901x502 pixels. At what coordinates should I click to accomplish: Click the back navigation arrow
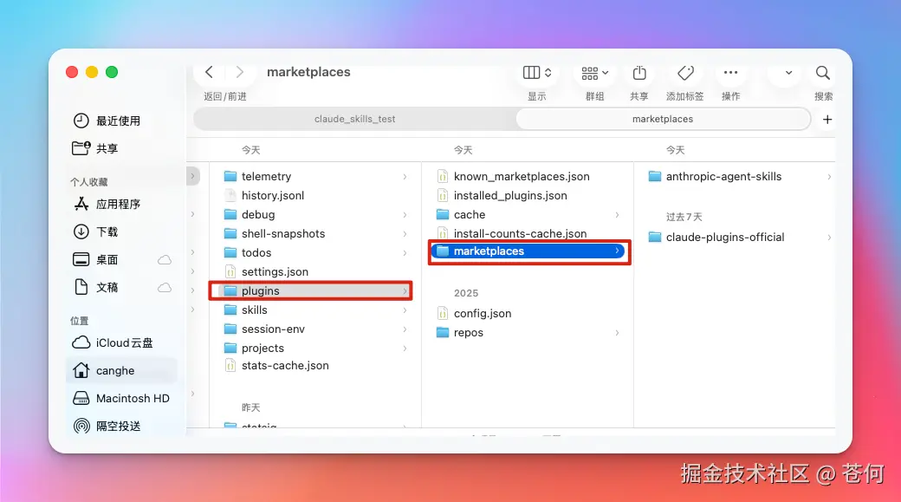tap(211, 72)
